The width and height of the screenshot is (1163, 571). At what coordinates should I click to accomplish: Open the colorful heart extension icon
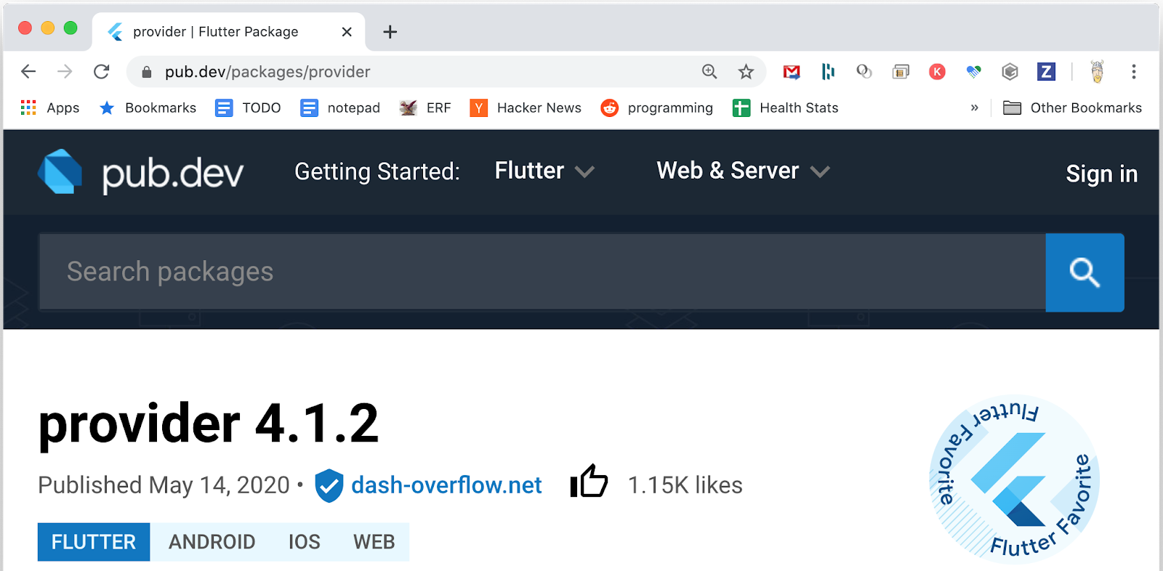coord(973,71)
